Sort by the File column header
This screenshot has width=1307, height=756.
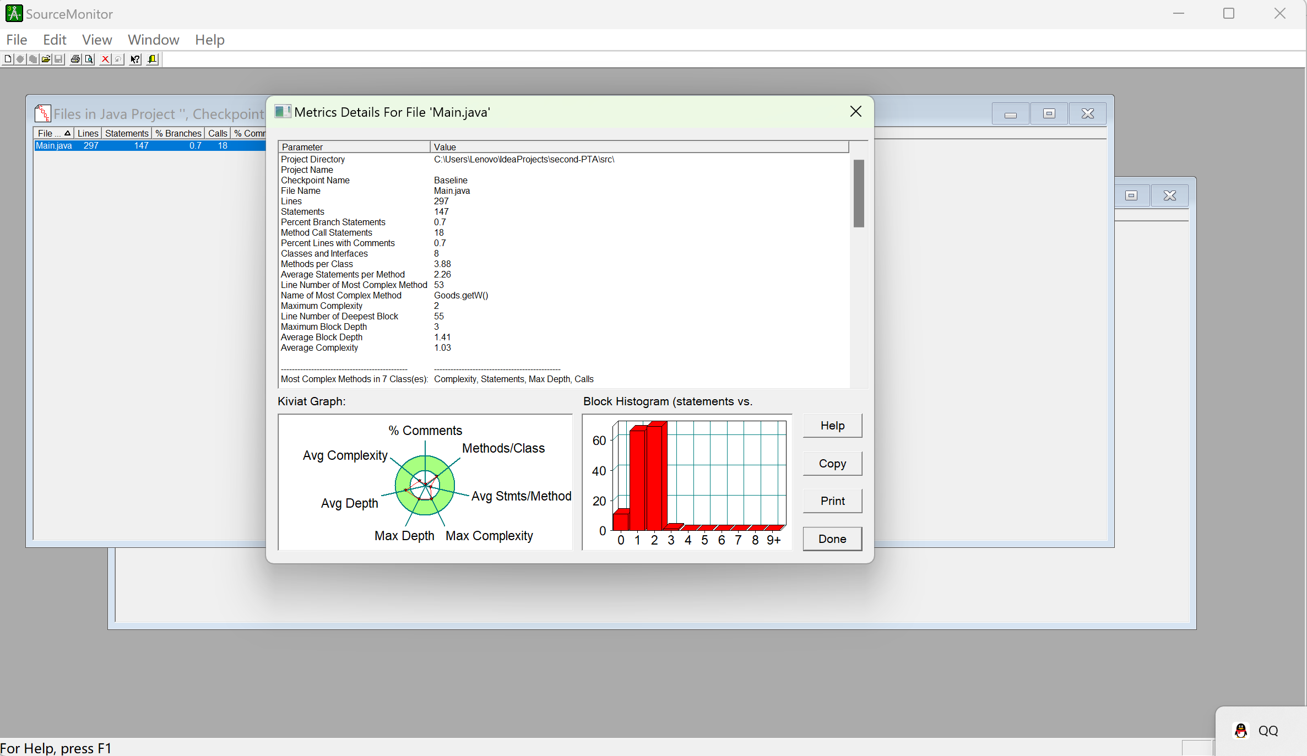[50, 133]
